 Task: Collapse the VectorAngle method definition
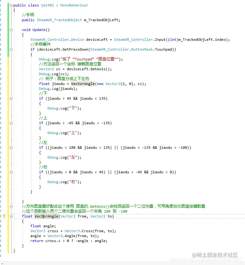click(11, 216)
